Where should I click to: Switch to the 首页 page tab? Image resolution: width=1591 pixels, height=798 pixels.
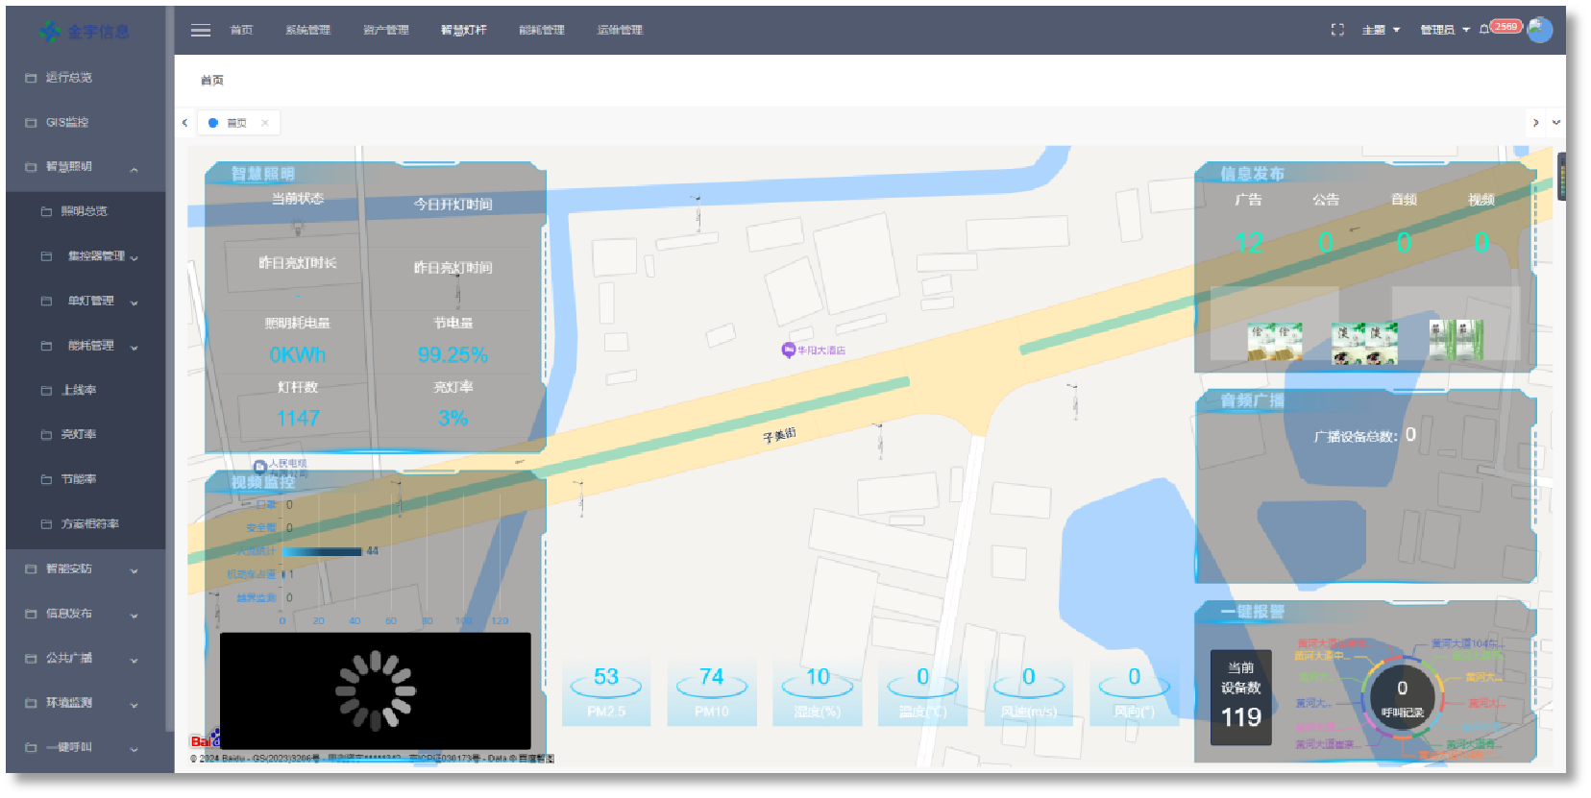(x=236, y=123)
